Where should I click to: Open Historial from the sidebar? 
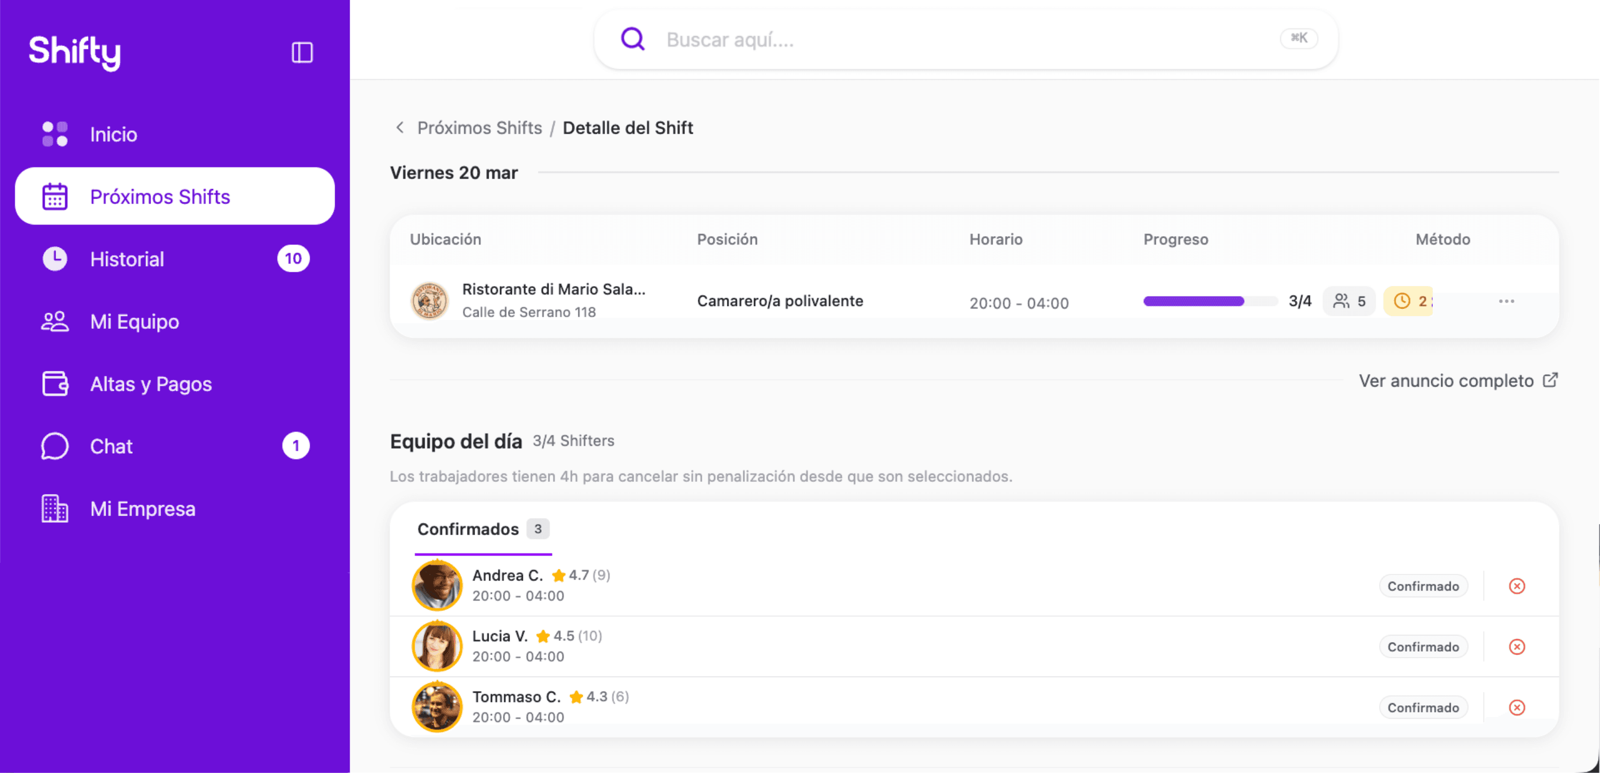(x=126, y=259)
